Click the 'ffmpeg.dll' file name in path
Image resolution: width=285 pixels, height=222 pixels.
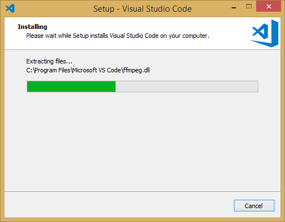click(137, 70)
